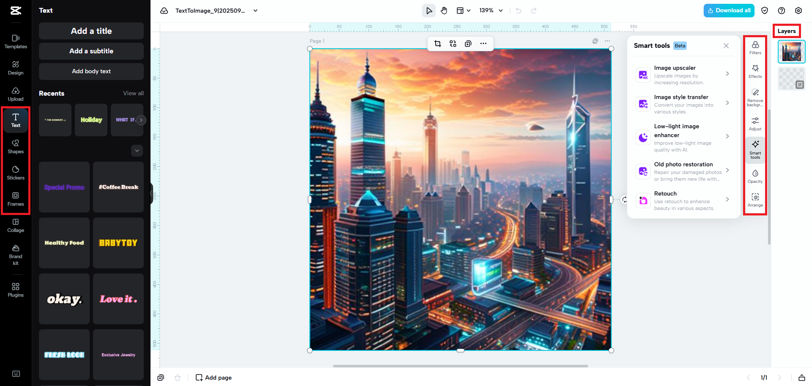Open the Collage tool

(x=16, y=225)
